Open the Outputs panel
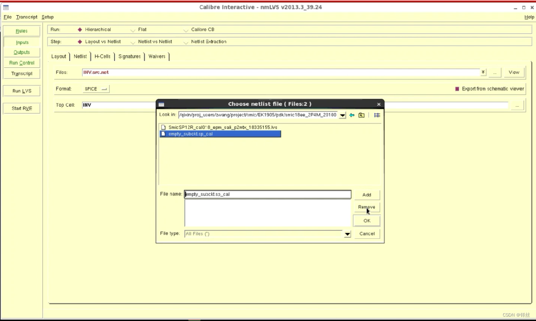The width and height of the screenshot is (536, 321). coord(22,52)
